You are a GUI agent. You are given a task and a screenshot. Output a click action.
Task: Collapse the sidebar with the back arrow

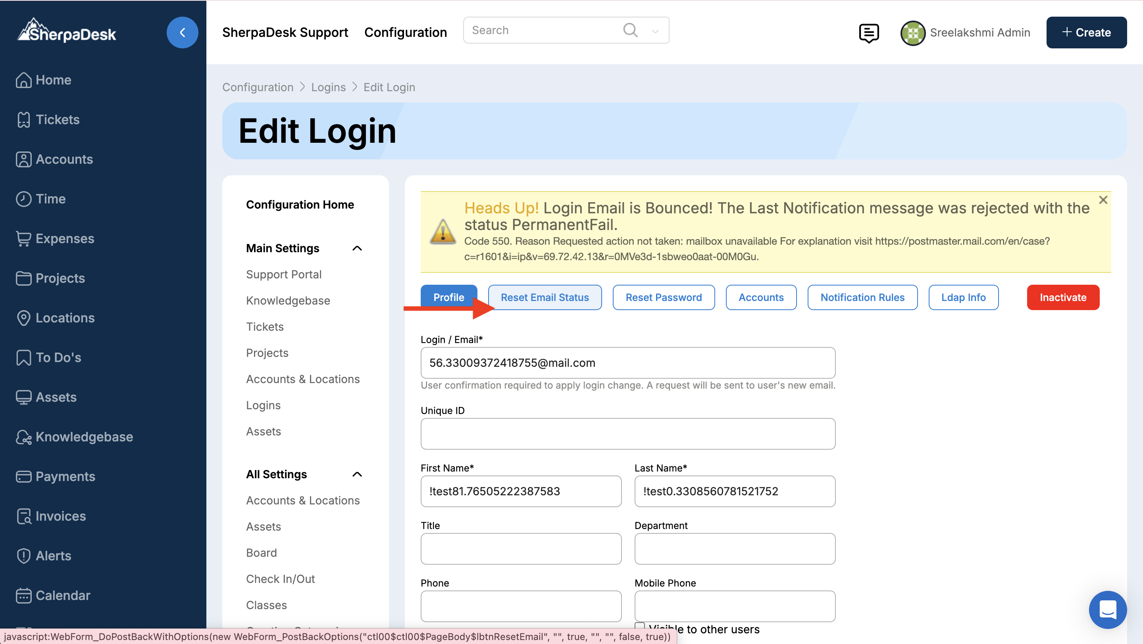(x=183, y=33)
